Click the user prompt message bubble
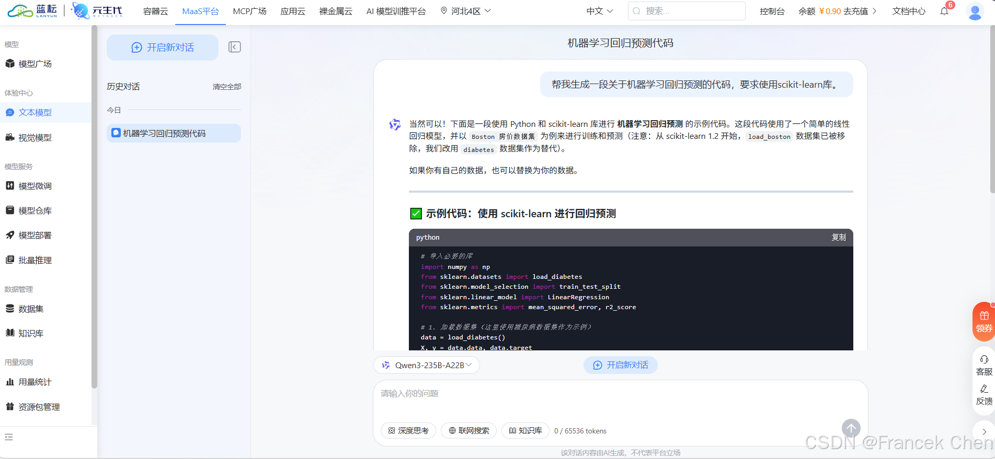This screenshot has width=995, height=459. [696, 84]
